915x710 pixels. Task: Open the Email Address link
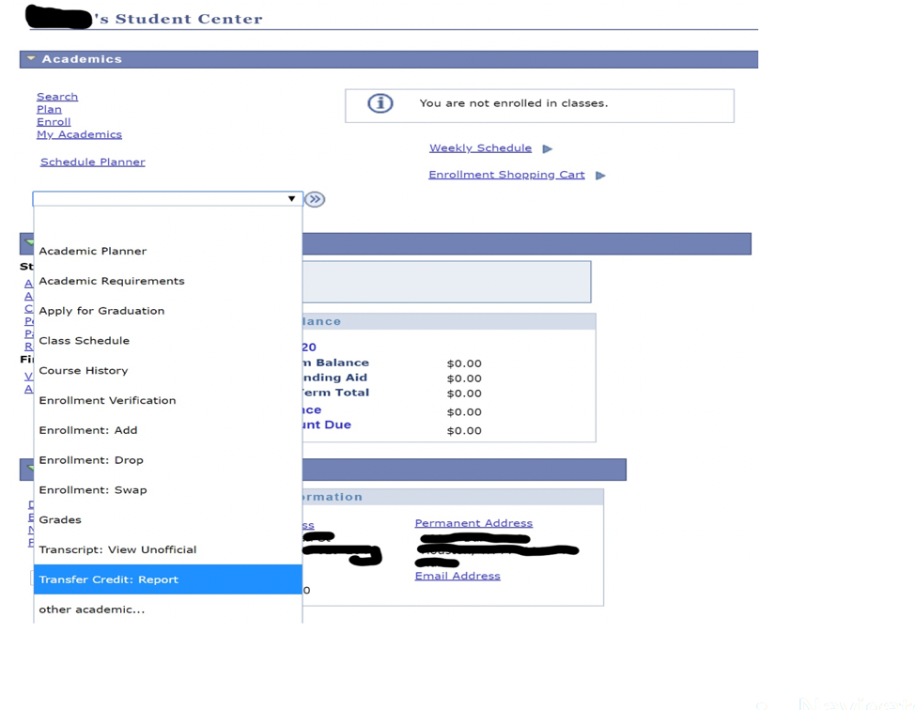pyautogui.click(x=457, y=576)
